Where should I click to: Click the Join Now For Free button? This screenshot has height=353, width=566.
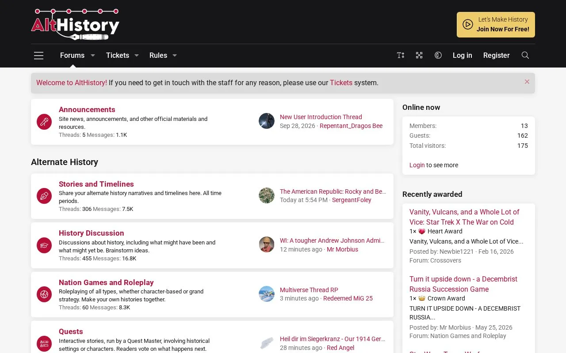tap(496, 25)
